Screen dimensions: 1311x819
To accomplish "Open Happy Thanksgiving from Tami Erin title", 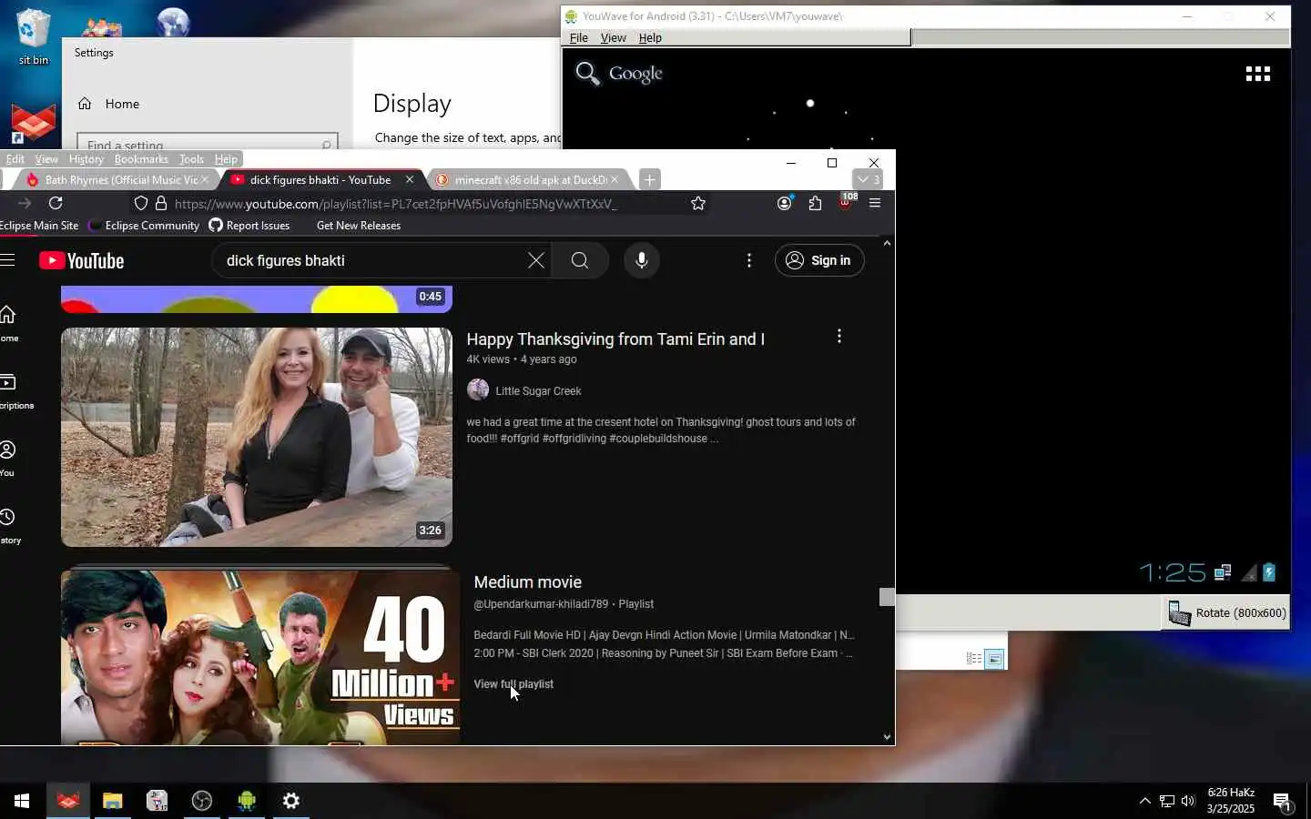I will pyautogui.click(x=615, y=339).
